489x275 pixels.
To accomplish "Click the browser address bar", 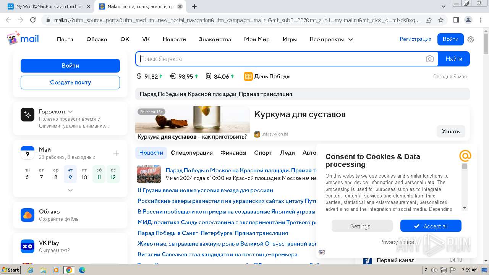I will pyautogui.click(x=237, y=20).
